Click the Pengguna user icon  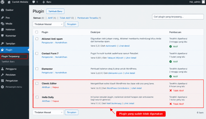tap(2, 69)
